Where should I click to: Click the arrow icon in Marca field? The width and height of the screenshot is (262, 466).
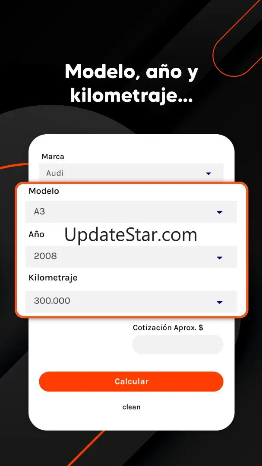point(208,173)
